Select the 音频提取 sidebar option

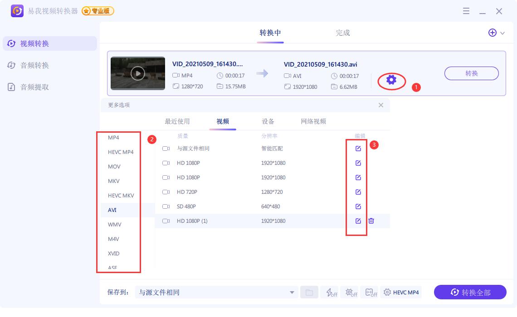[35, 86]
